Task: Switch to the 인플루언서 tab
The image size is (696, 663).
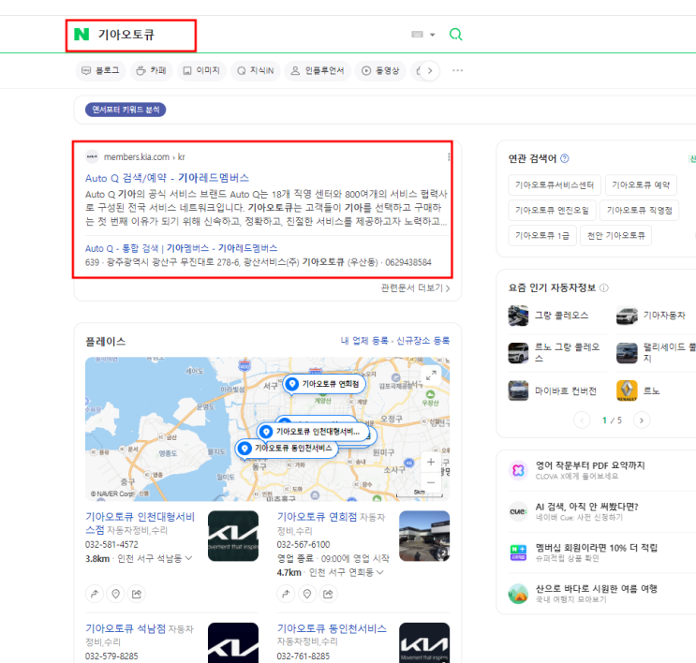Action: click(318, 70)
